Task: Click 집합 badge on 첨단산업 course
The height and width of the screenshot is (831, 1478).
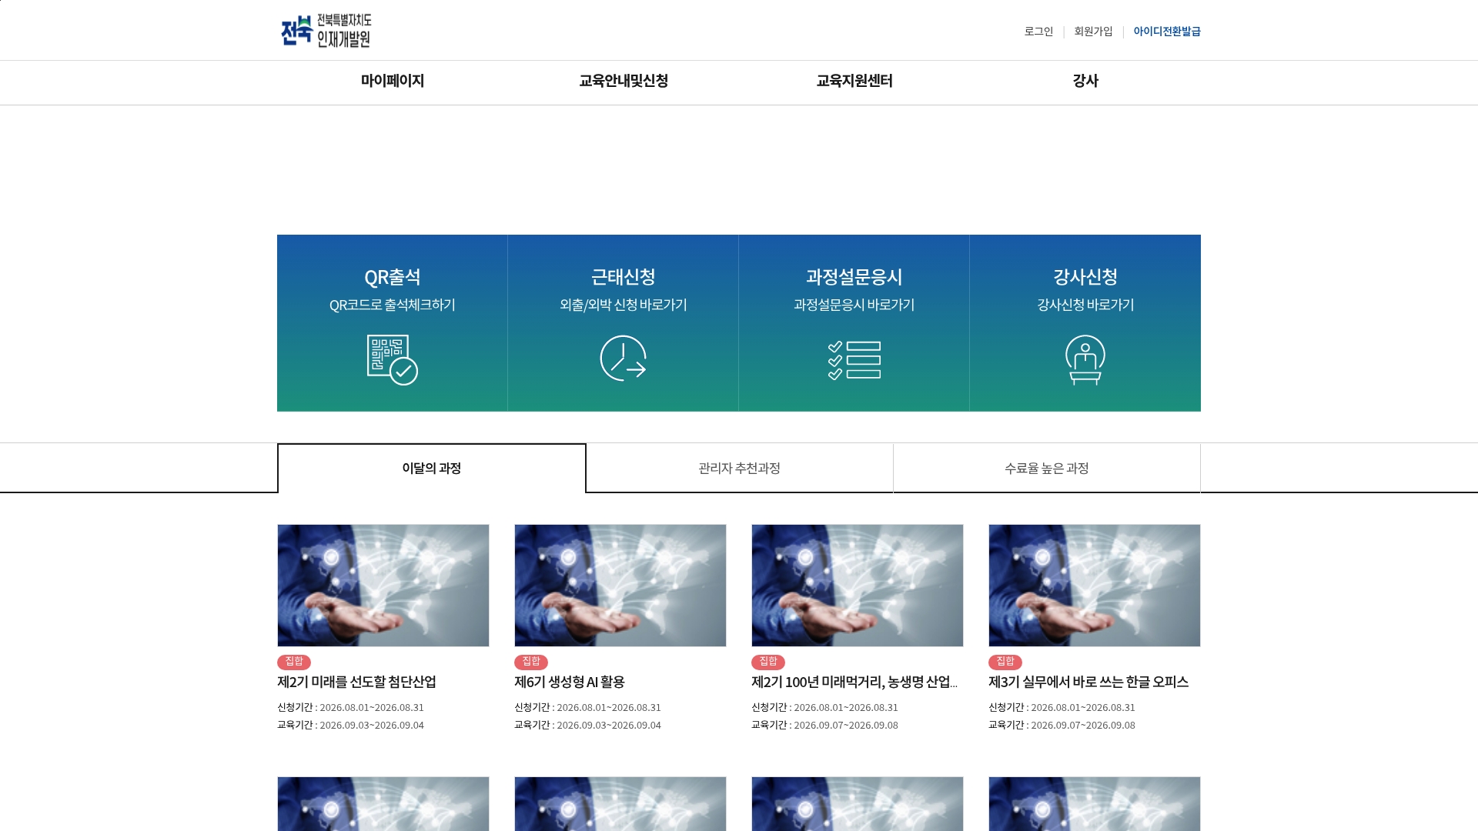Action: click(x=294, y=662)
